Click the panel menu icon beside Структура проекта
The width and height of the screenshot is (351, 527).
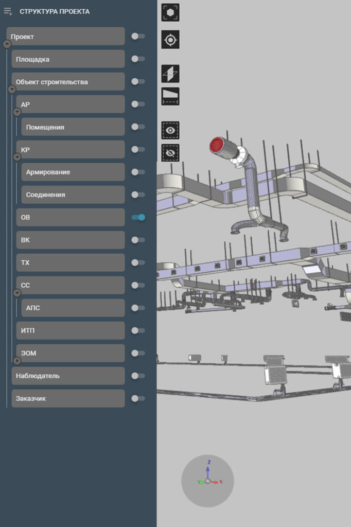[x=8, y=11]
